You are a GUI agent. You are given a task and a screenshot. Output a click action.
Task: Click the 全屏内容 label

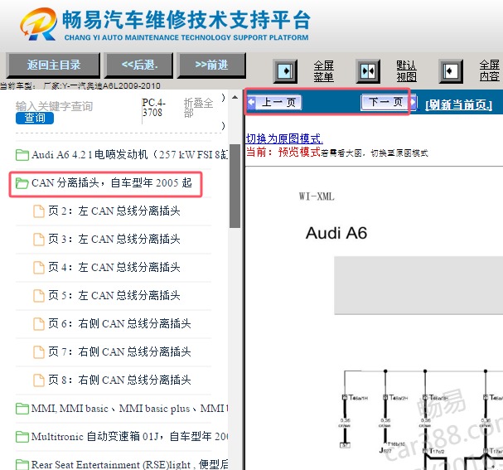tap(490, 70)
